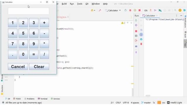Click the hammer Build Project icon
Image resolution: width=187 pixels, height=105 pixels.
tap(100, 10)
